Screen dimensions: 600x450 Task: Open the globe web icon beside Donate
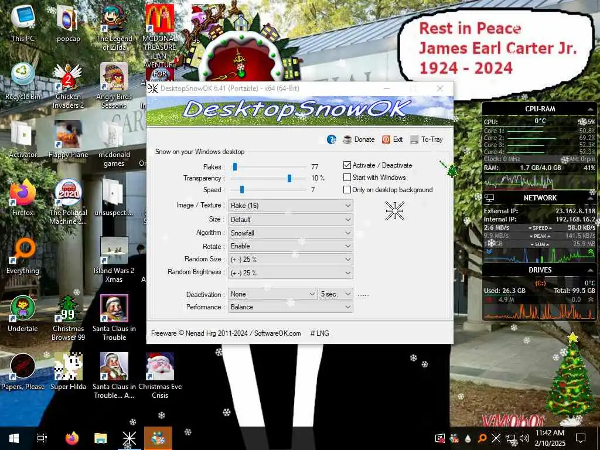(x=332, y=139)
